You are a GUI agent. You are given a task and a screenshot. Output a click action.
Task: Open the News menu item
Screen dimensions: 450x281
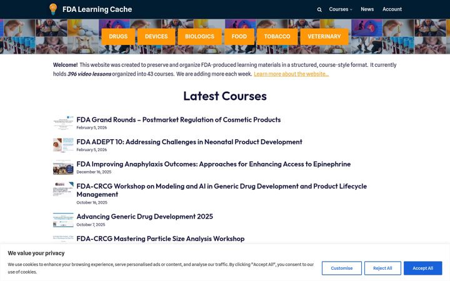(x=367, y=9)
